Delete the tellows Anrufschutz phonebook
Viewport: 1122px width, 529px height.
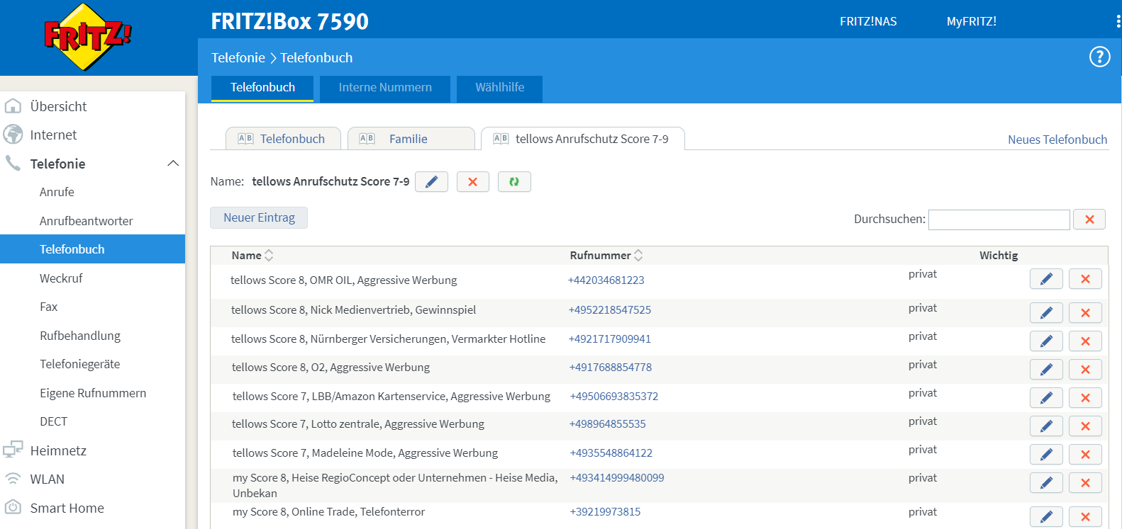pos(473,182)
